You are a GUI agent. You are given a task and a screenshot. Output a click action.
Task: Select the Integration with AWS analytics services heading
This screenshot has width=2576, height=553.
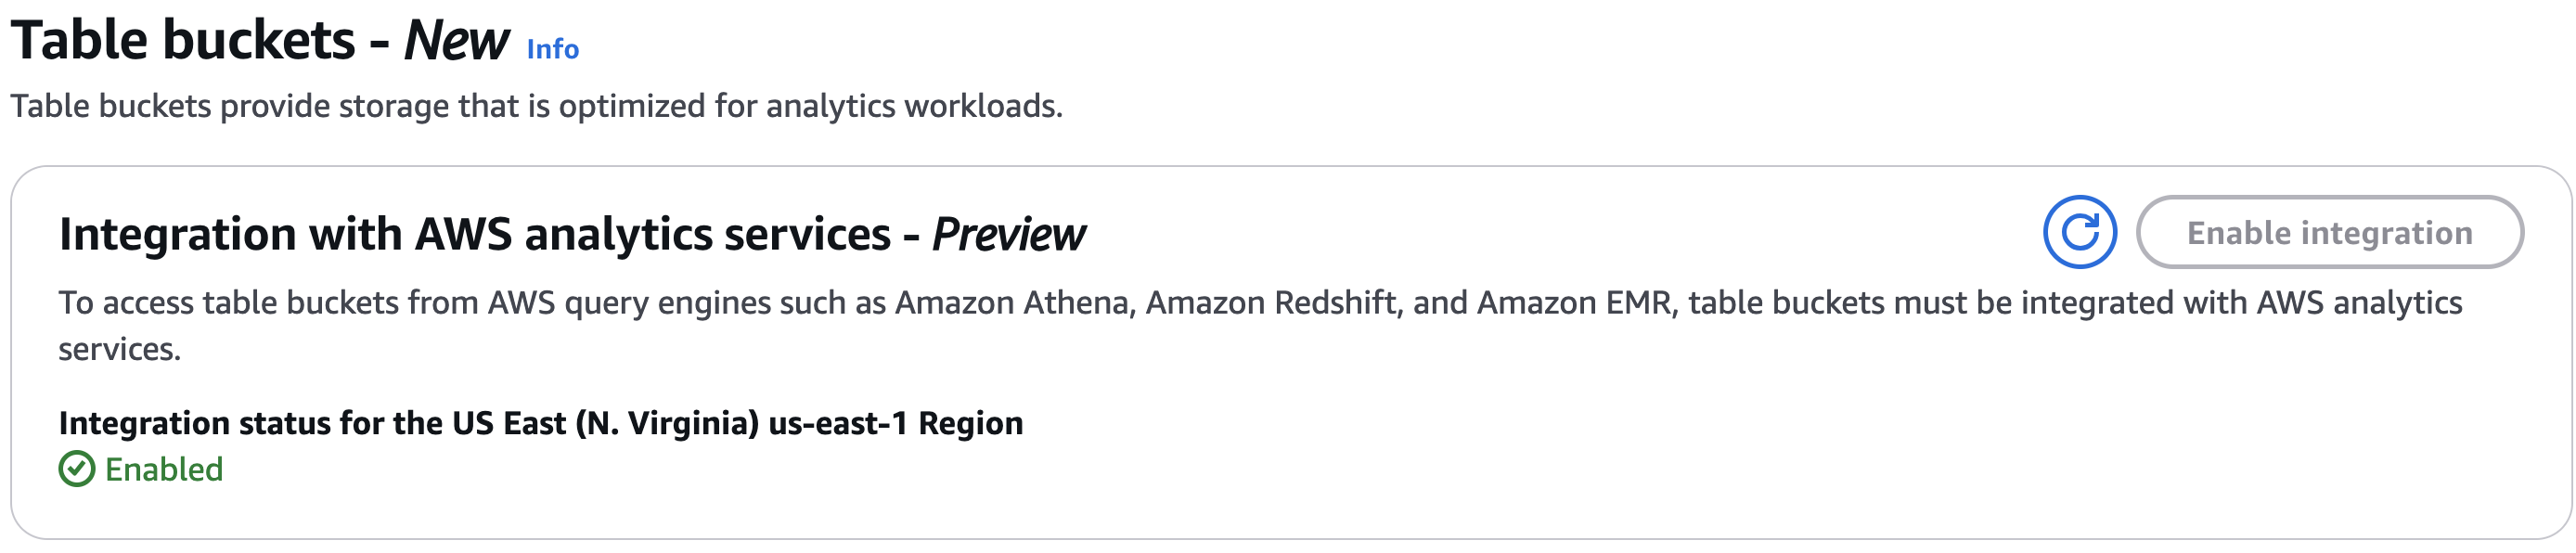pyautogui.click(x=572, y=235)
